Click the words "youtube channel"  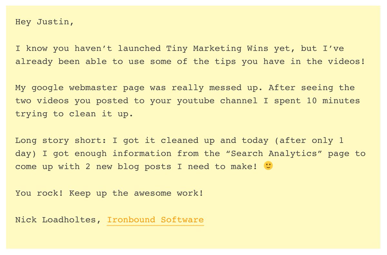(x=217, y=101)
